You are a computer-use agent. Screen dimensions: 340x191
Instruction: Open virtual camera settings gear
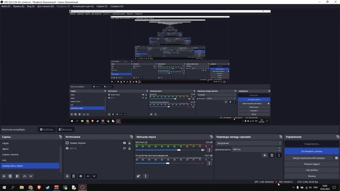click(336, 158)
